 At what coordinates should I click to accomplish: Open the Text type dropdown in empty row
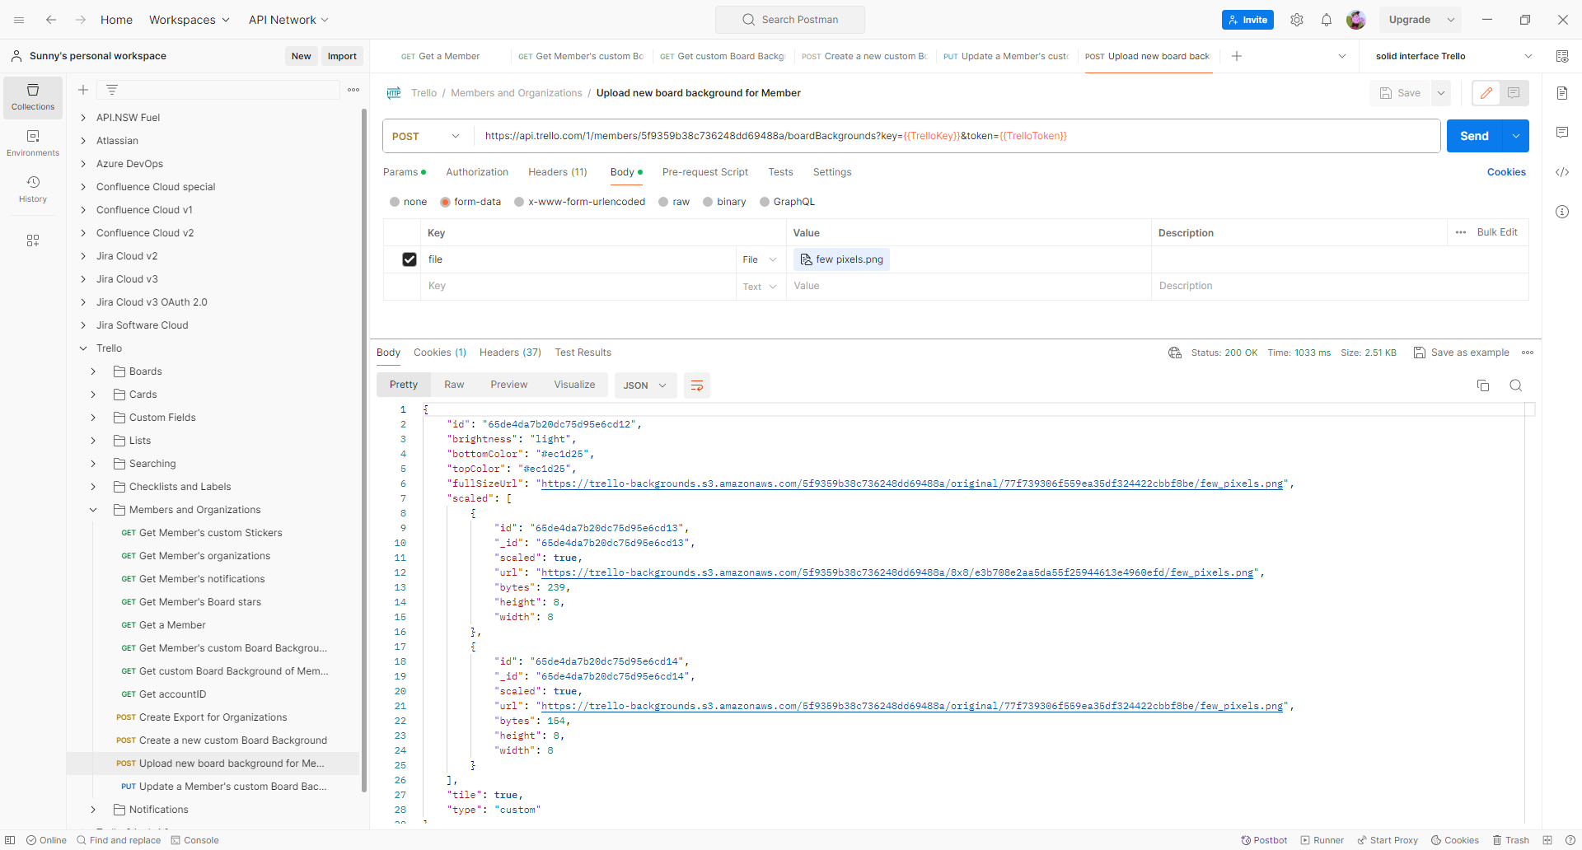(x=760, y=287)
